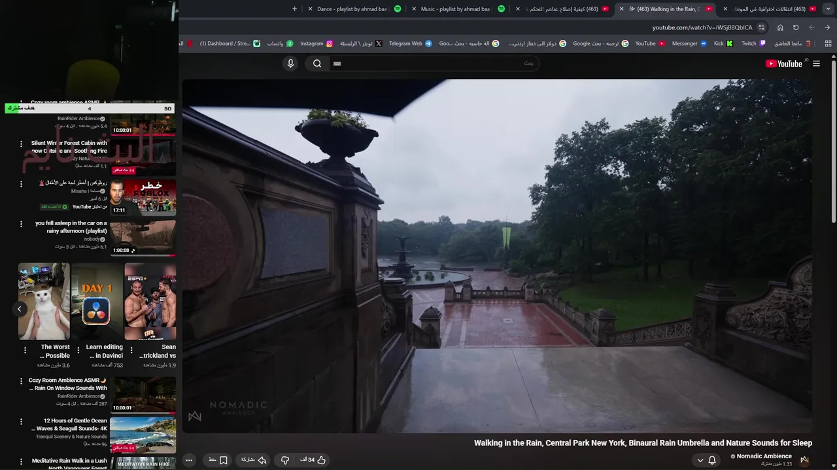Open the Twitch bookmark

(753, 44)
